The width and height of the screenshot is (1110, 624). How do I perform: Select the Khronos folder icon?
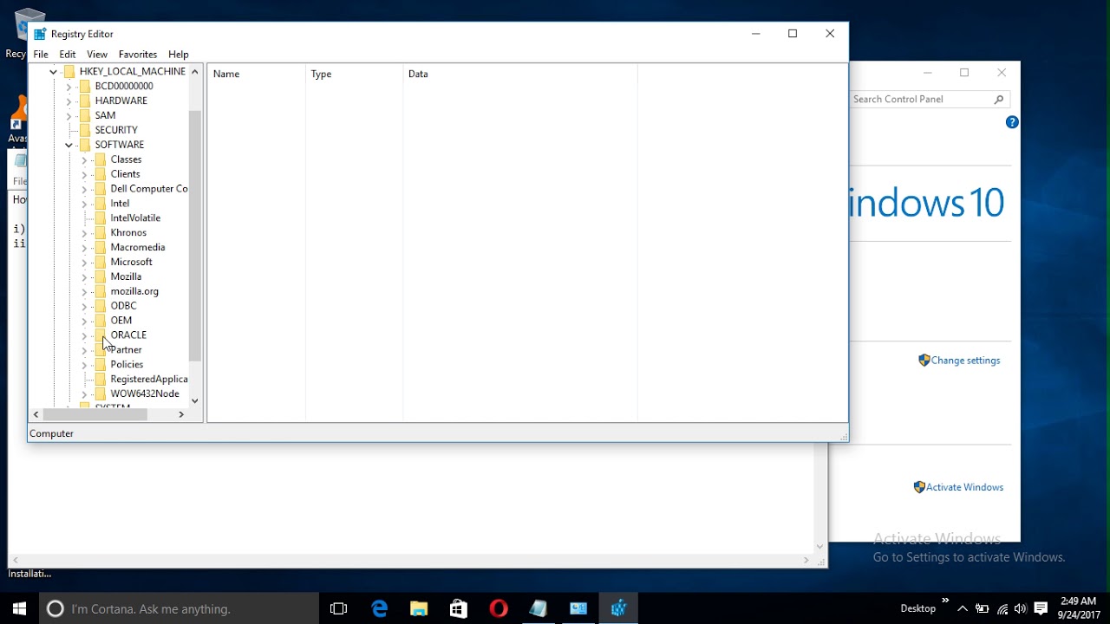tap(101, 233)
